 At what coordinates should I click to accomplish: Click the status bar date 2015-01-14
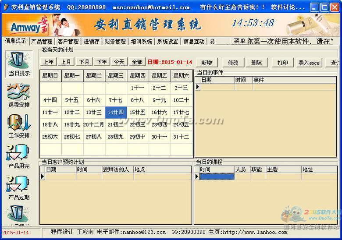click(x=16, y=233)
